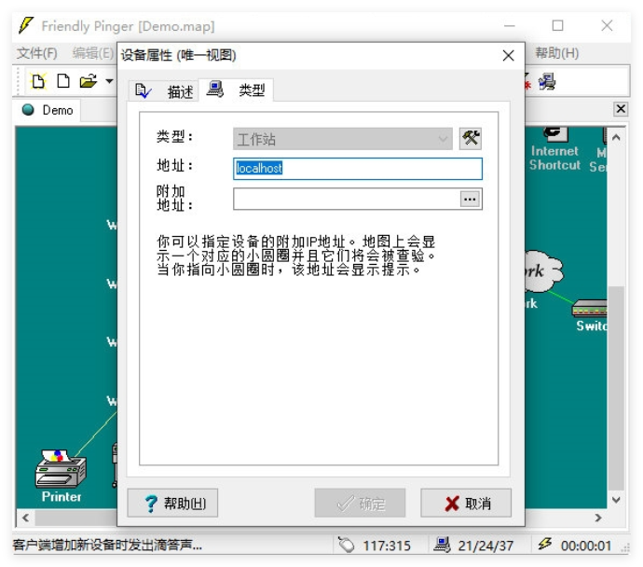Screen dimensions: 643x567
Task: Click the 取消 cancel button
Action: point(466,503)
